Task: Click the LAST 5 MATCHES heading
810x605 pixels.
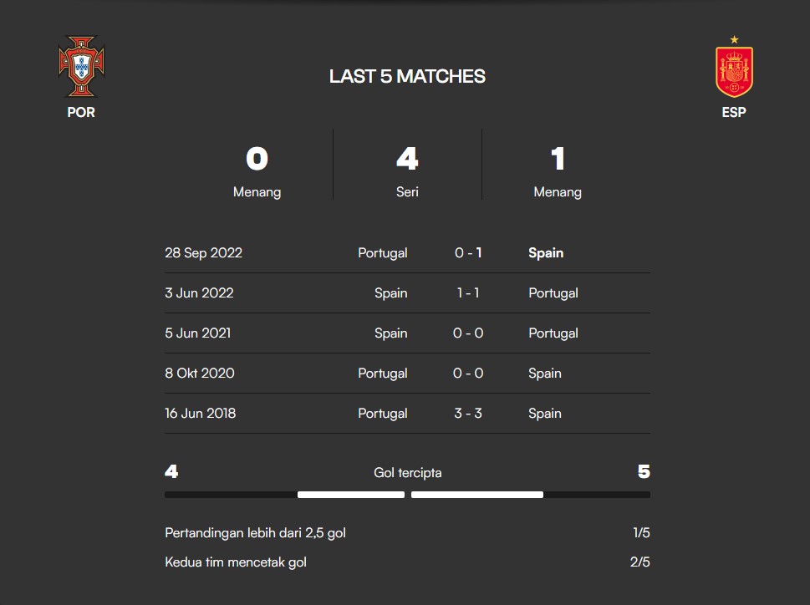Action: tap(407, 76)
